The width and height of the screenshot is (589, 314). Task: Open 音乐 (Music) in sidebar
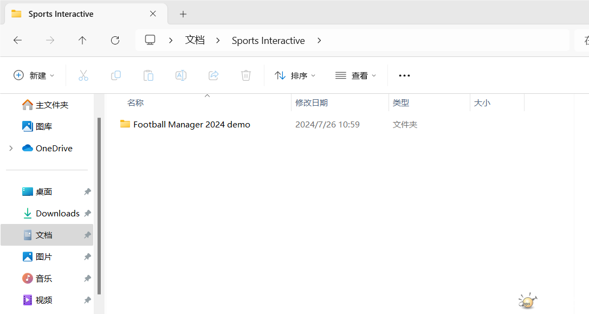[x=37, y=279]
